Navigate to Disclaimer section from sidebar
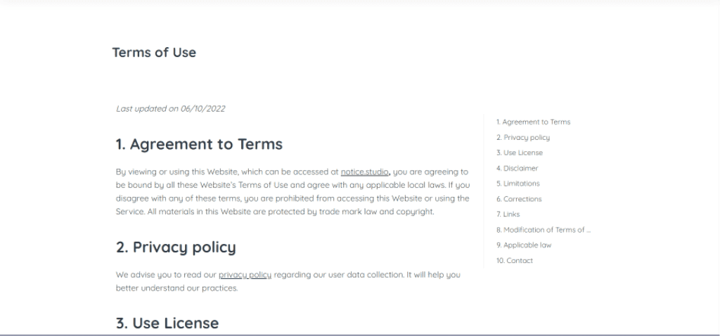Image resolution: width=720 pixels, height=336 pixels. tap(517, 169)
